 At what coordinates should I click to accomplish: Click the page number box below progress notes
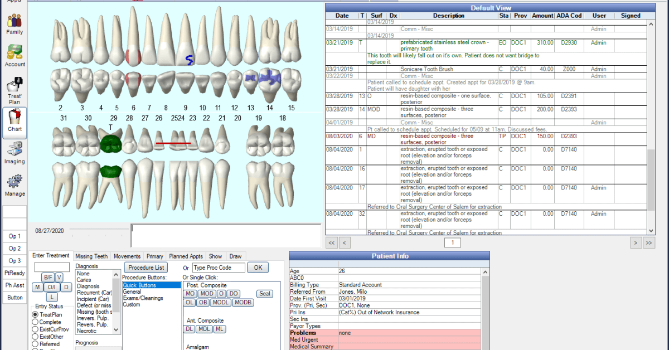(452, 242)
